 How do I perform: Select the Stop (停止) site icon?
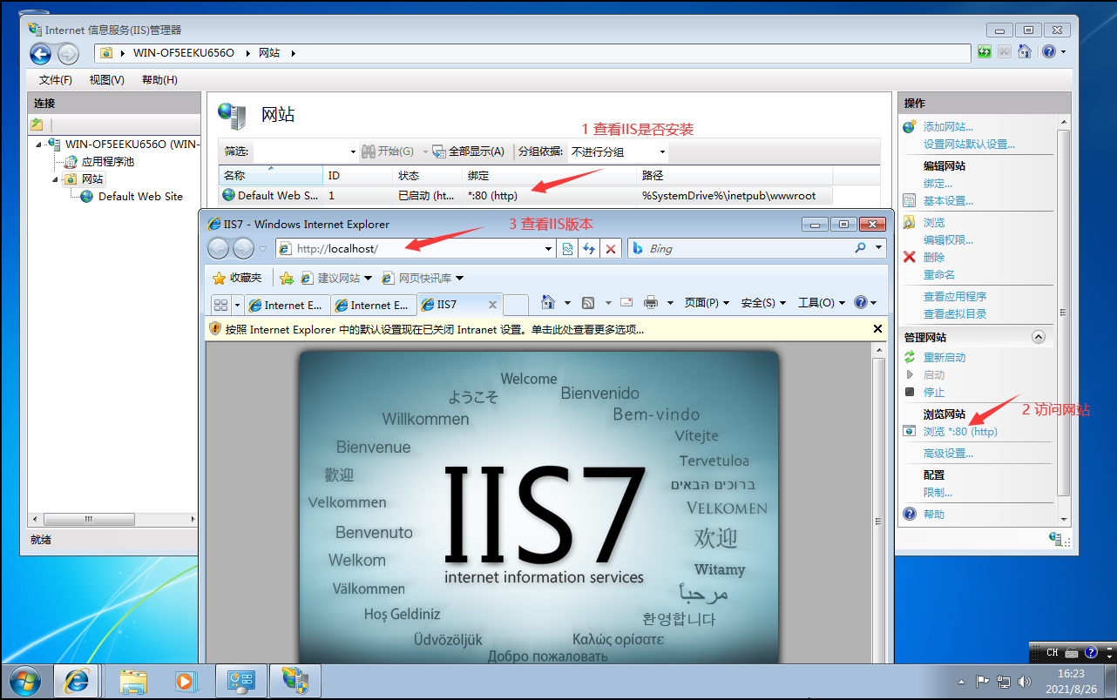pos(909,392)
